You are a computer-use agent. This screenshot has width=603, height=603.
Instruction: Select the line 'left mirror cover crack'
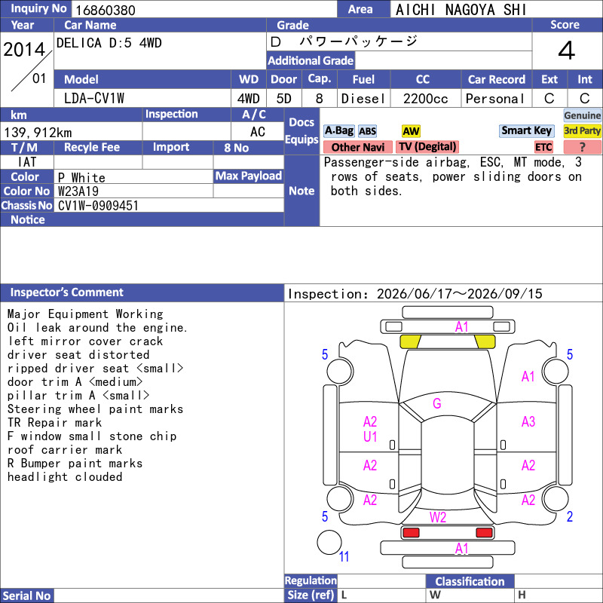(x=85, y=341)
